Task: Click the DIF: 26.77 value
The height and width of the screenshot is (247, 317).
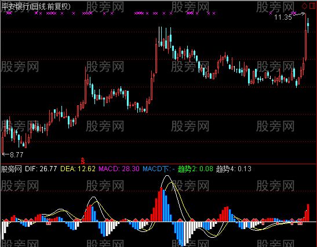Action: pyautogui.click(x=41, y=169)
